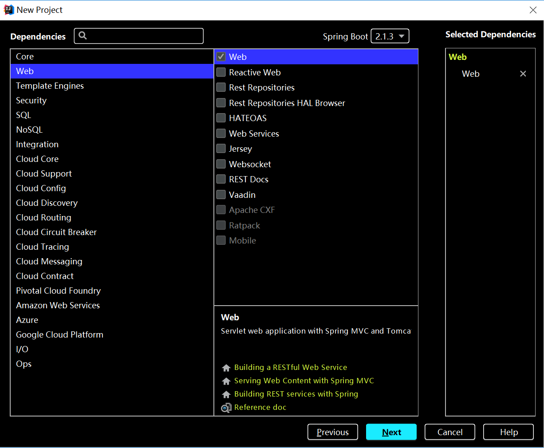Click yellow Web group header in Selected Dependencies

[457, 57]
